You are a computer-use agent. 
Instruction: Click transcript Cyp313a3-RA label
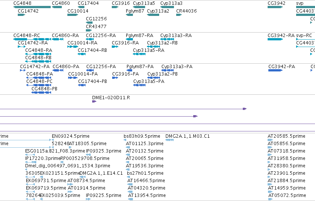point(176,36)
